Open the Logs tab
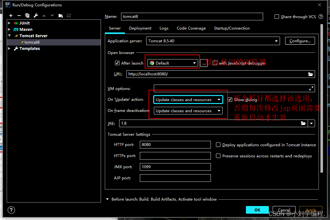330x220 pixels. point(164,28)
